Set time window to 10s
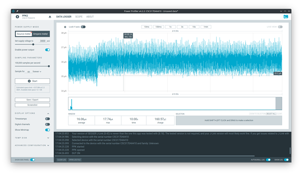This screenshot has width=302, height=175. pos(194,27)
